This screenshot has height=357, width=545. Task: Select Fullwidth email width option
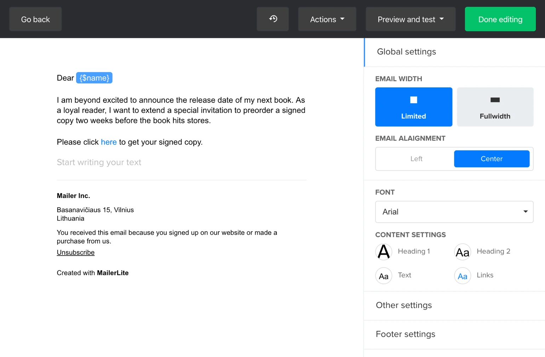495,107
